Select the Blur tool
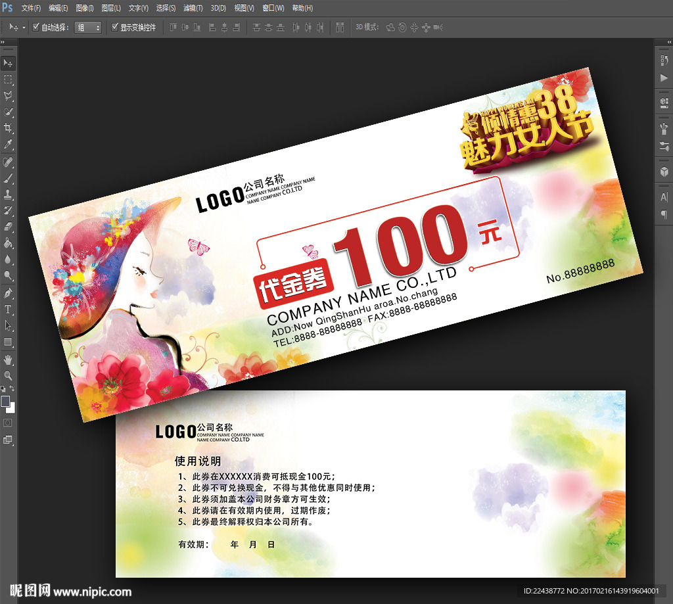 [8, 260]
